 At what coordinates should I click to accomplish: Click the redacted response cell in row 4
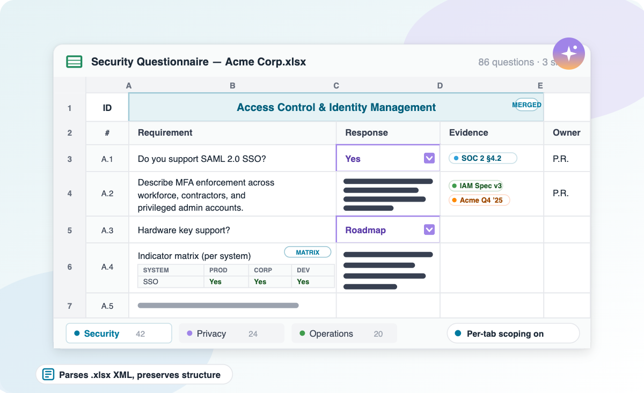pyautogui.click(x=388, y=194)
